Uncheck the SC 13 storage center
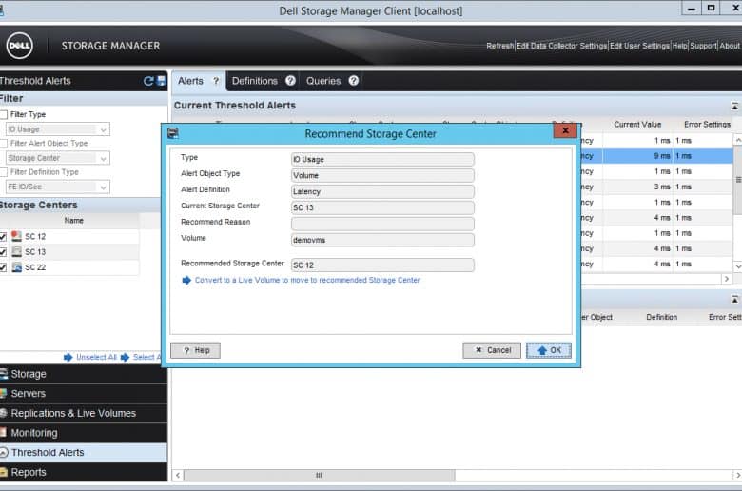The image size is (742, 491). tap(3, 252)
